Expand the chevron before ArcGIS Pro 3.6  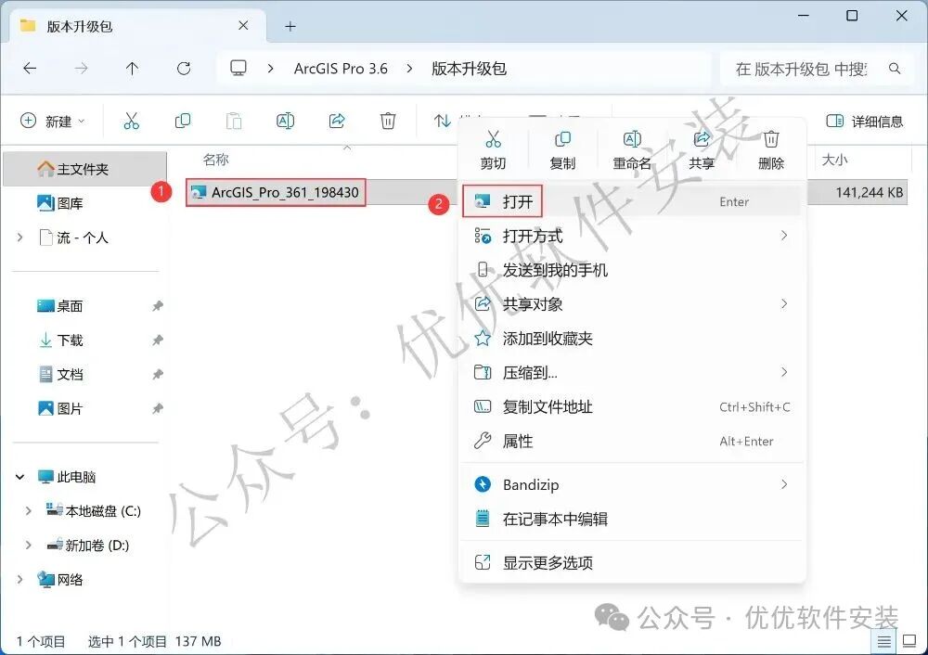click(270, 69)
